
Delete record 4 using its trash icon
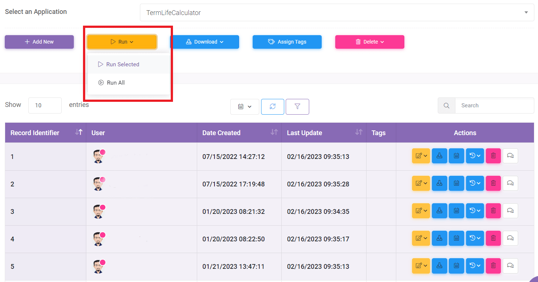(493, 238)
